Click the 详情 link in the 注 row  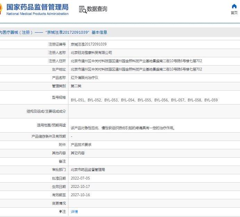point(74,212)
